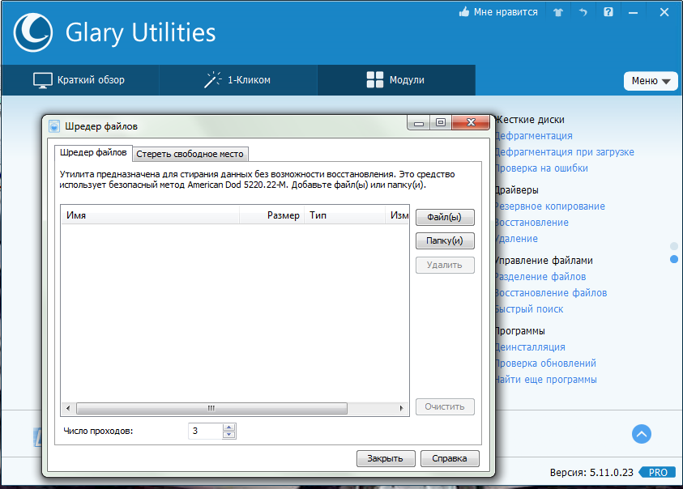Click the Шредер файлов dialog title icon
This screenshot has height=489, width=683.
[54, 126]
